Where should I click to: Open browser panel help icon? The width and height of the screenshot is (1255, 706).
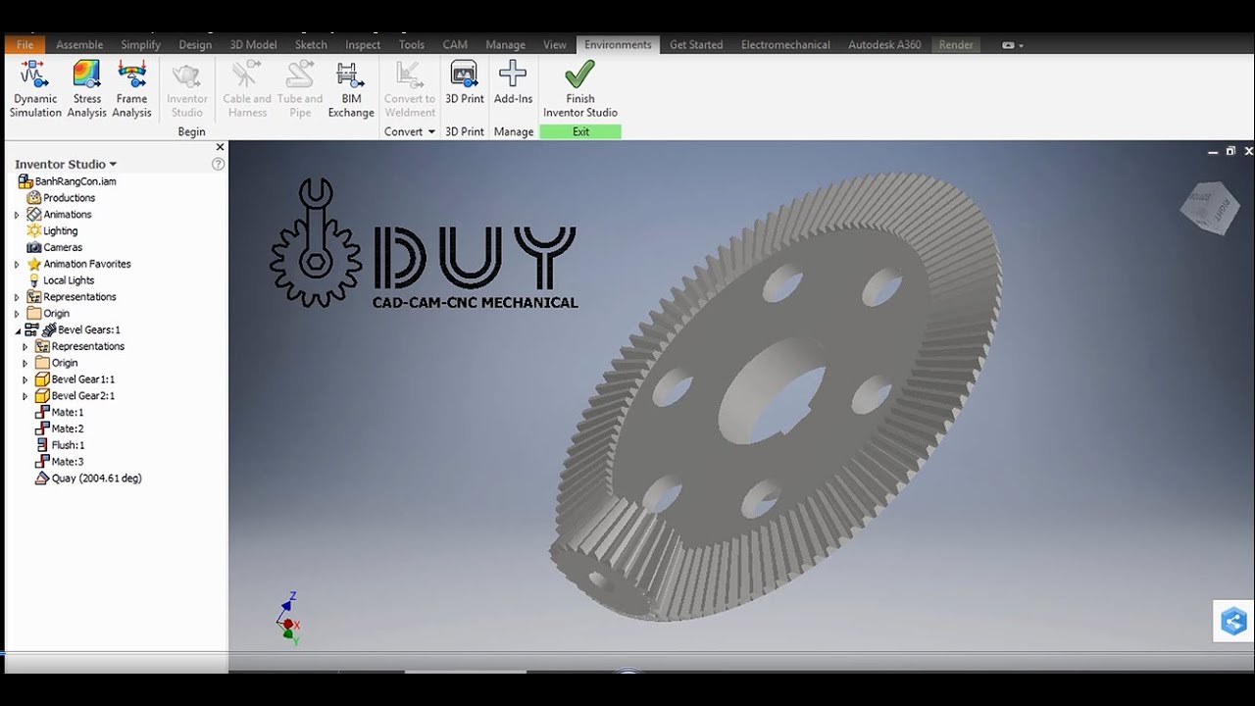(219, 164)
